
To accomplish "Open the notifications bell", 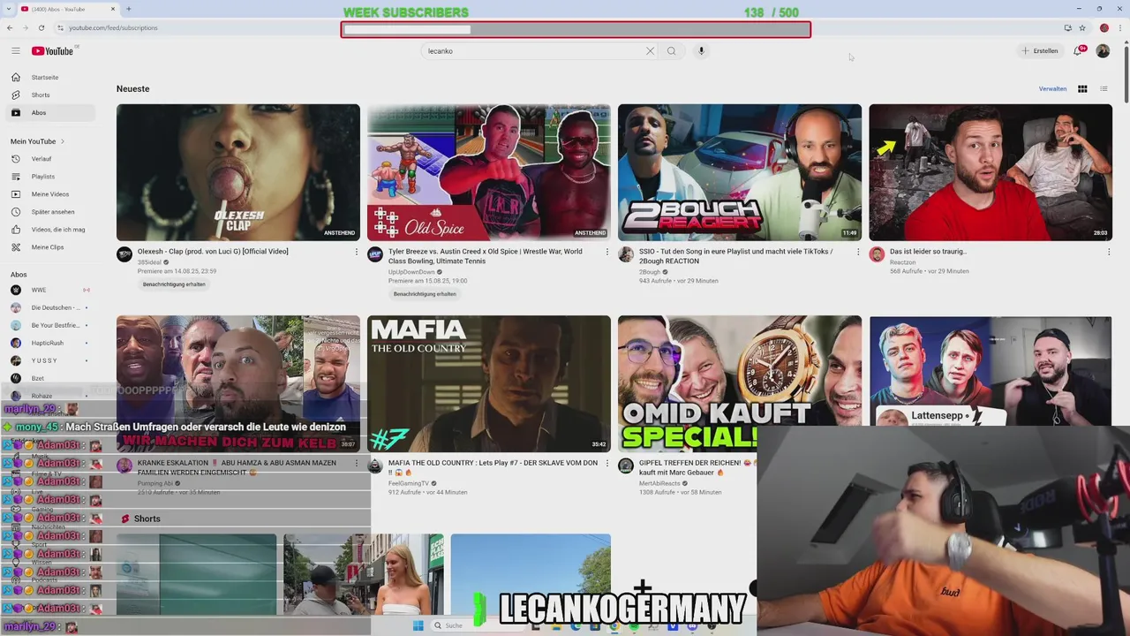I will tap(1078, 51).
